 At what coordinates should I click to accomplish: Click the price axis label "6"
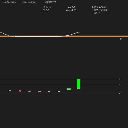pyautogui.click(x=120, y=84)
